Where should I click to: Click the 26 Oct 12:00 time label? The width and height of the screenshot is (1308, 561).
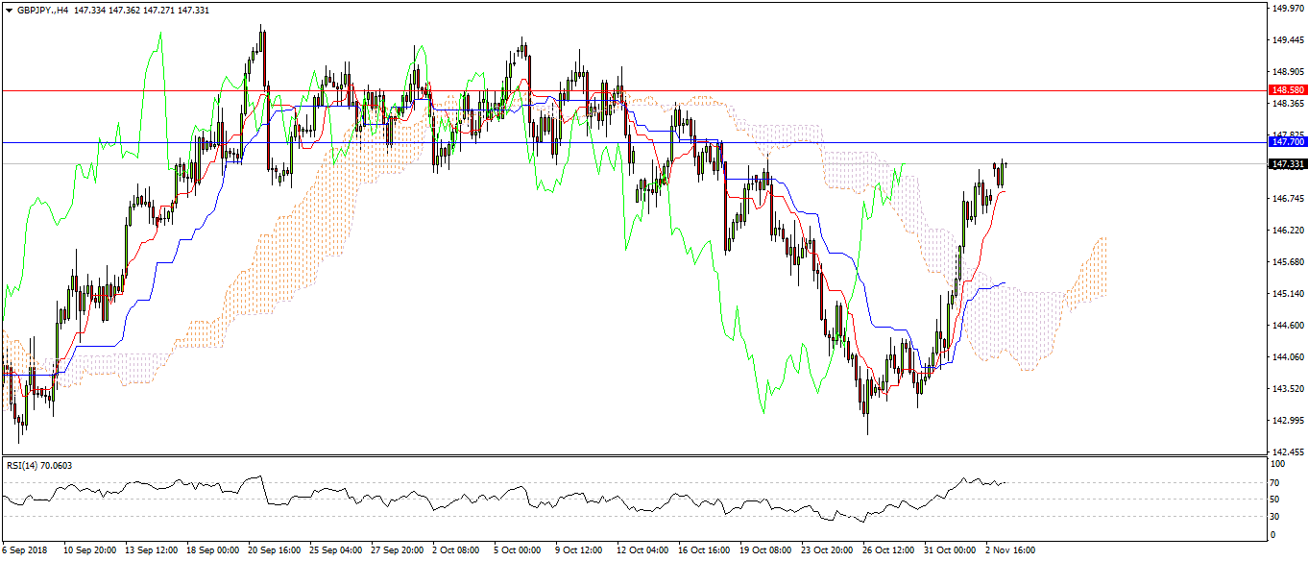pos(888,551)
